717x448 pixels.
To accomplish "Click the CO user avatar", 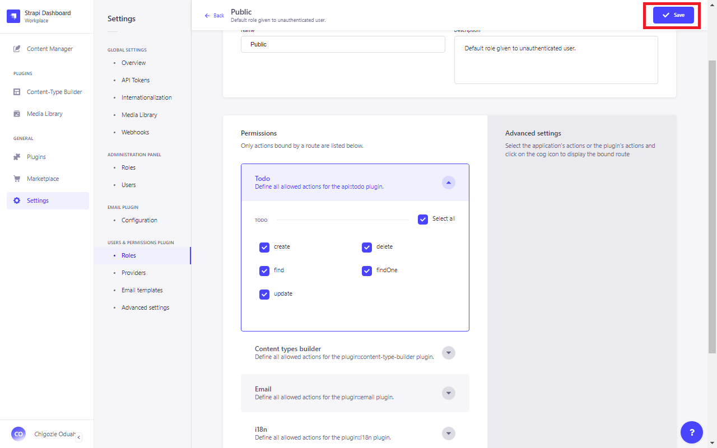I will (18, 434).
